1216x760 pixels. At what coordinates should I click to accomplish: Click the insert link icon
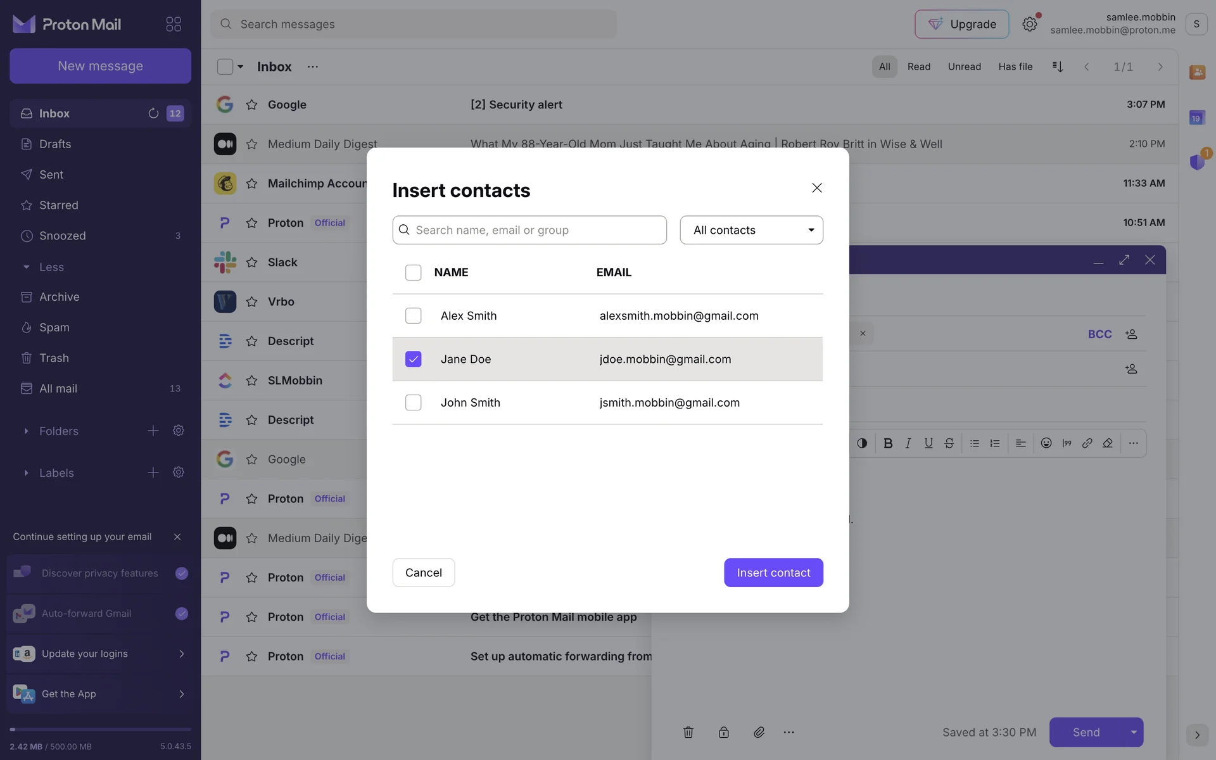click(x=1087, y=443)
